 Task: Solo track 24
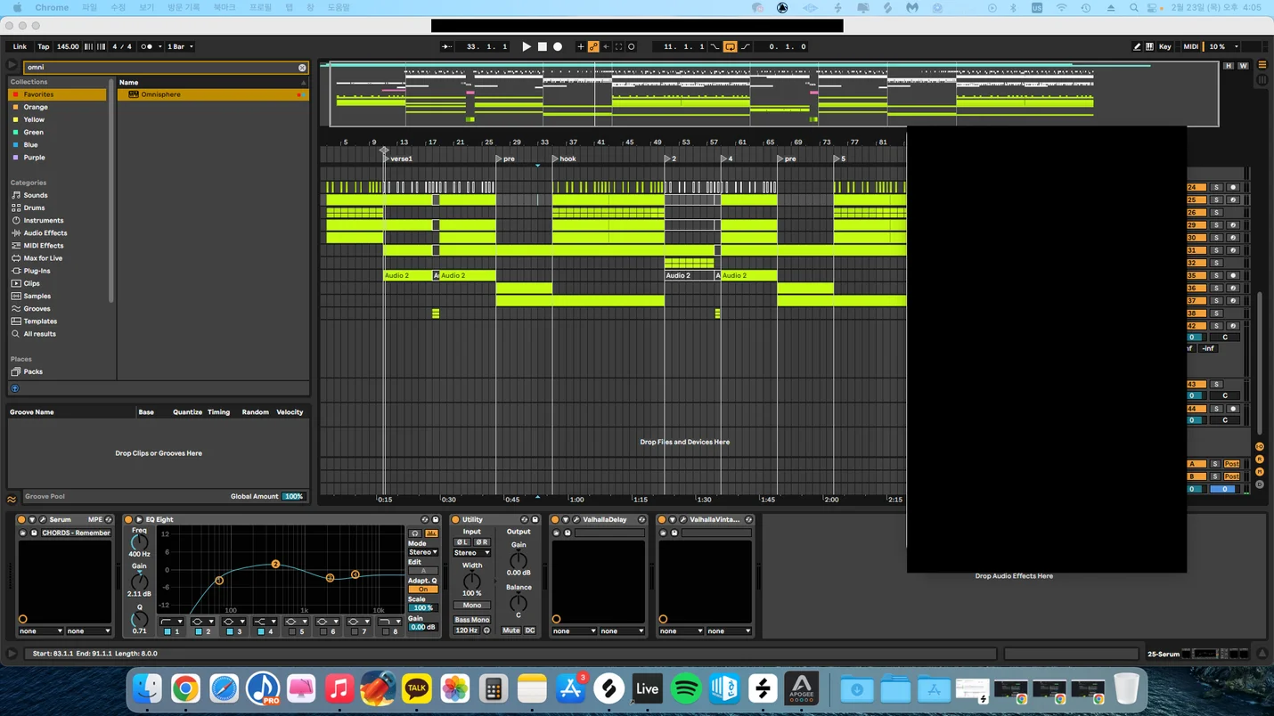point(1216,188)
